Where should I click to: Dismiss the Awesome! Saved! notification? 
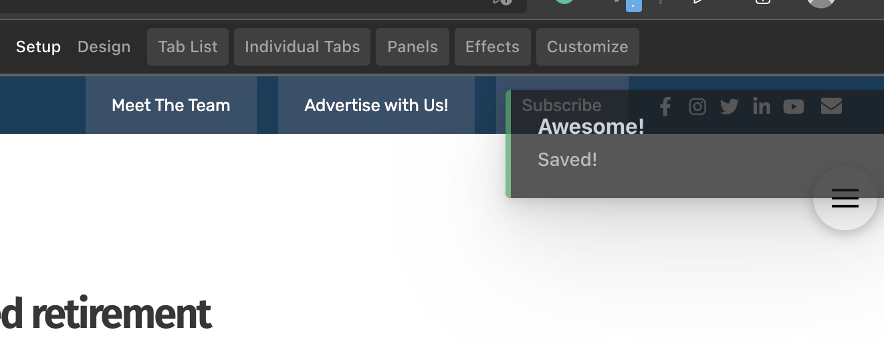point(695,144)
